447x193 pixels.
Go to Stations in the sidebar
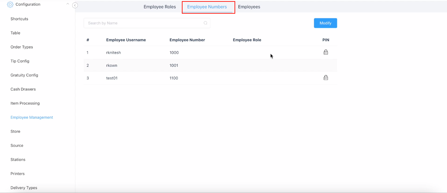[18, 159]
